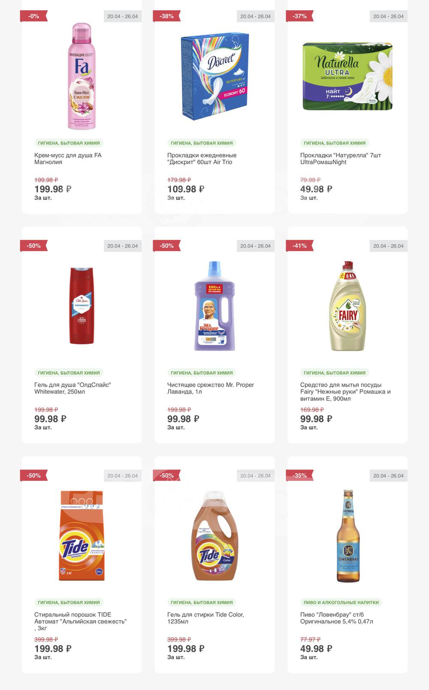Select the Fairy dish soap bottle image
This screenshot has width=429, height=690.
[347, 305]
